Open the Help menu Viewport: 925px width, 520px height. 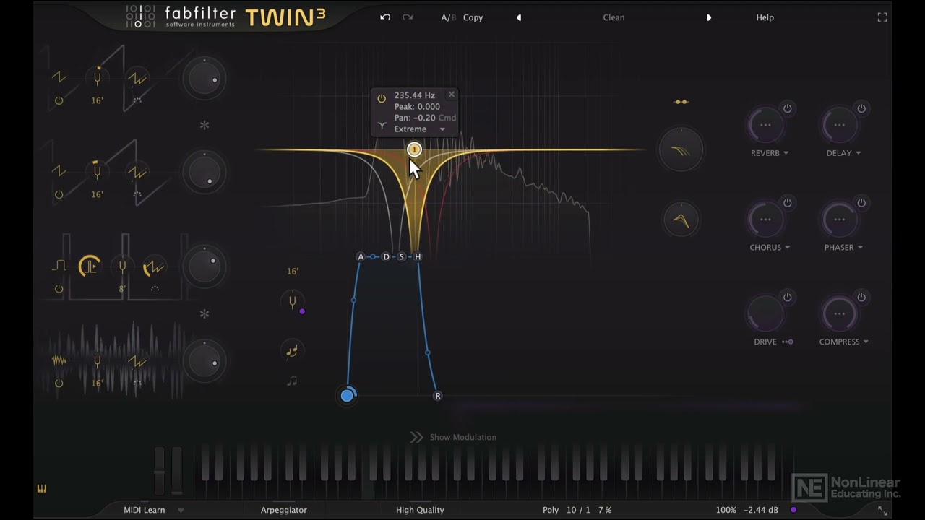coord(765,17)
